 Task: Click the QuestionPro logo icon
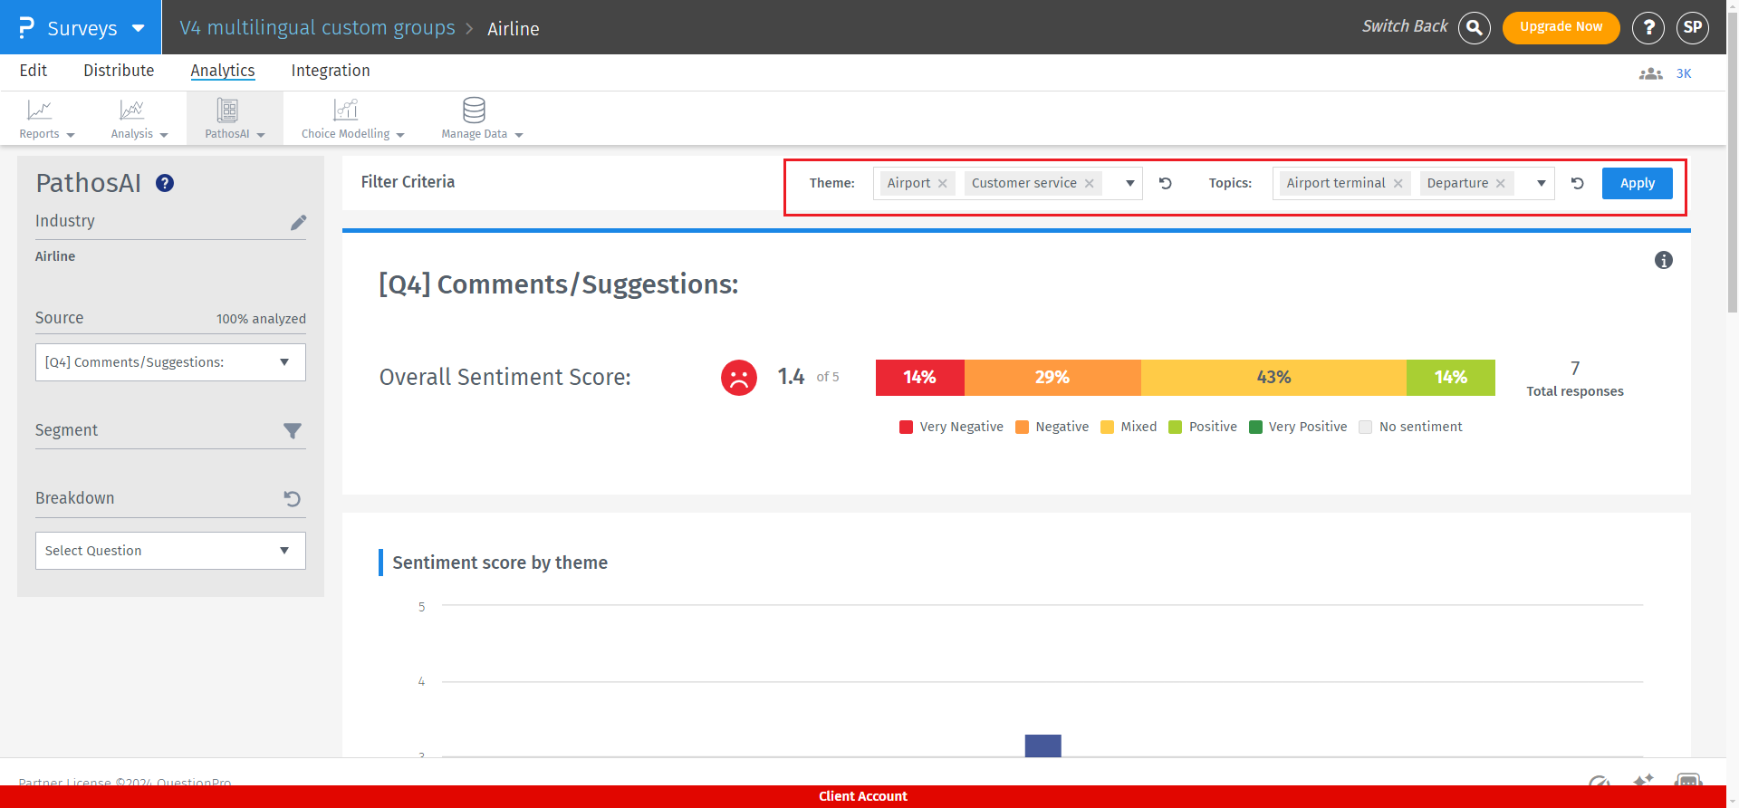tap(26, 28)
